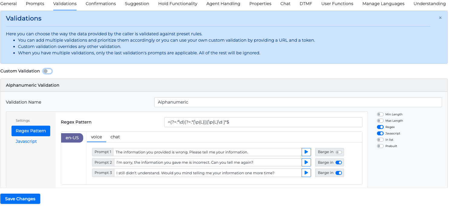Enable the Min Length validation toggle

380,114
